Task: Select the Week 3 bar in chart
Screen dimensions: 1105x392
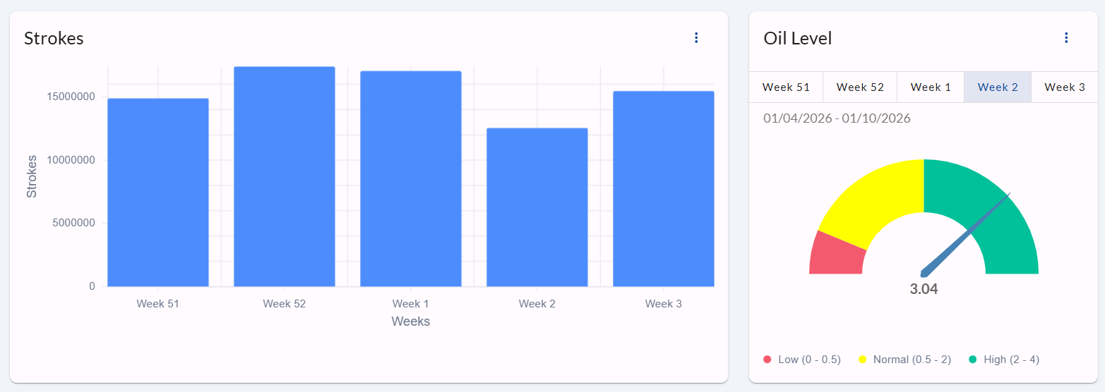Action: (664, 189)
